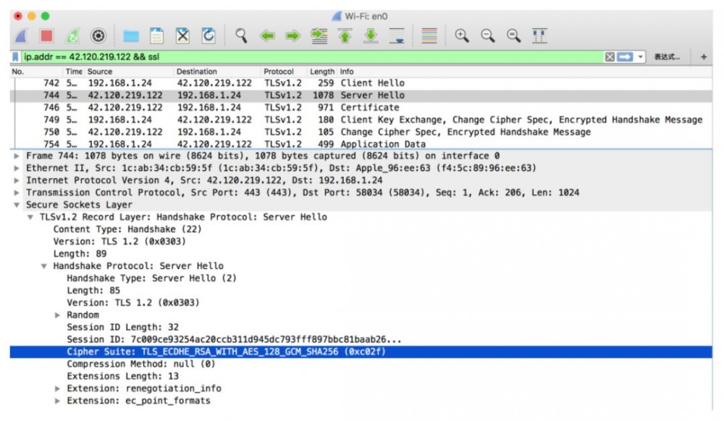Select Session ID Length: 32 line
724x421 pixels.
pyautogui.click(x=123, y=327)
